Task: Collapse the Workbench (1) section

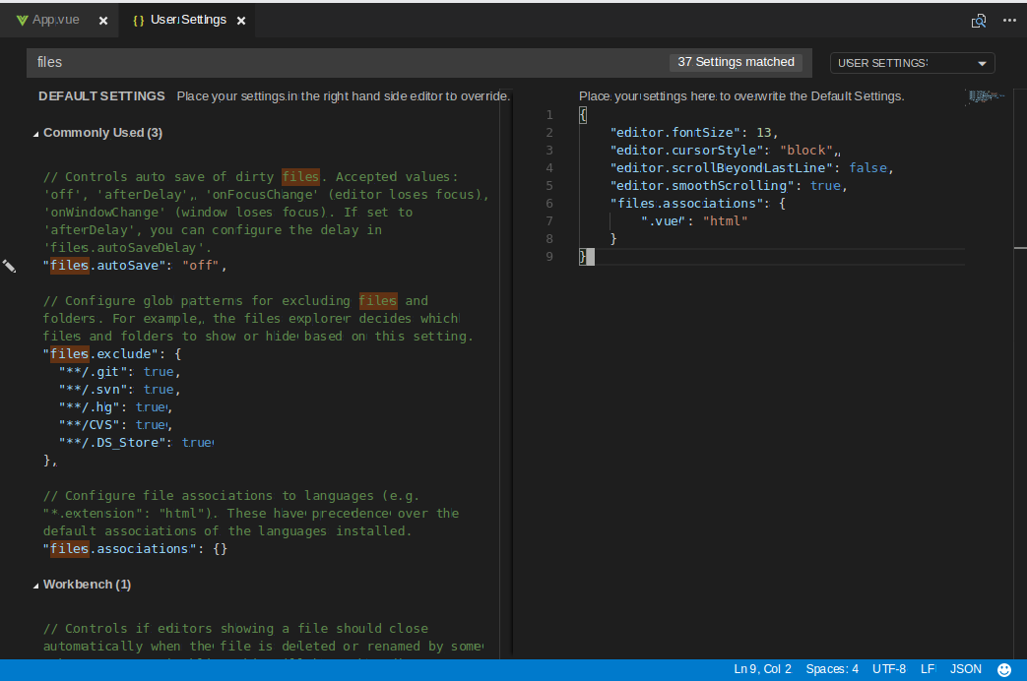Action: click(35, 584)
